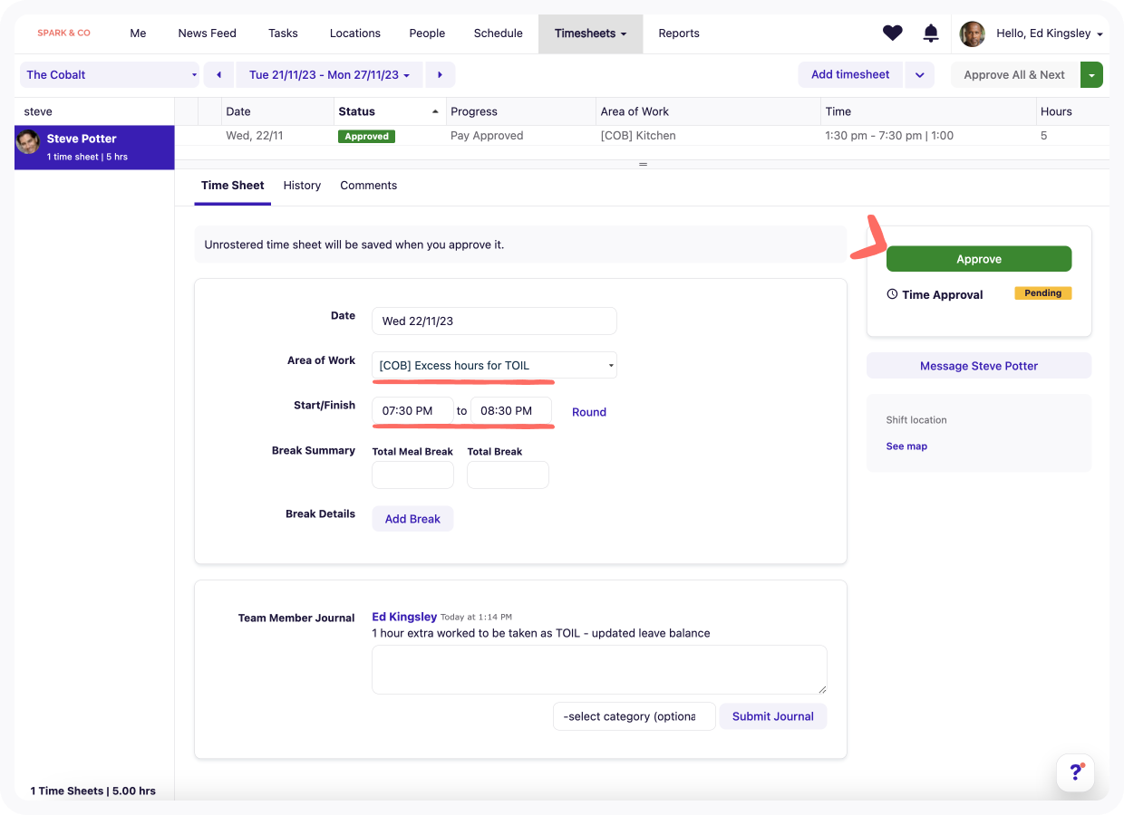Open Timesheets menu in navigation

[591, 34]
